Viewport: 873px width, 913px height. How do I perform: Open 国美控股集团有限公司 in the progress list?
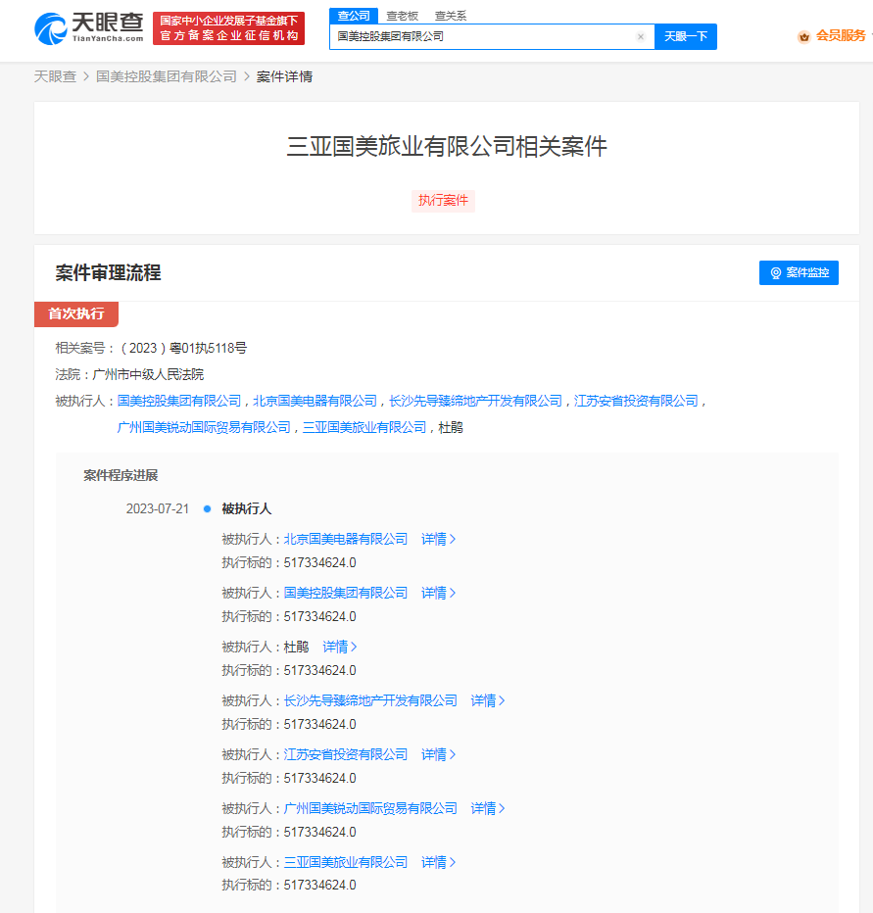[346, 593]
